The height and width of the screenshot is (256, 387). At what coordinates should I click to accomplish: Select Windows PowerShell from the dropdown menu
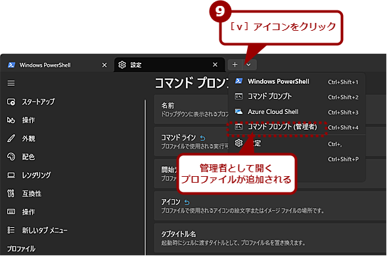[297, 81]
